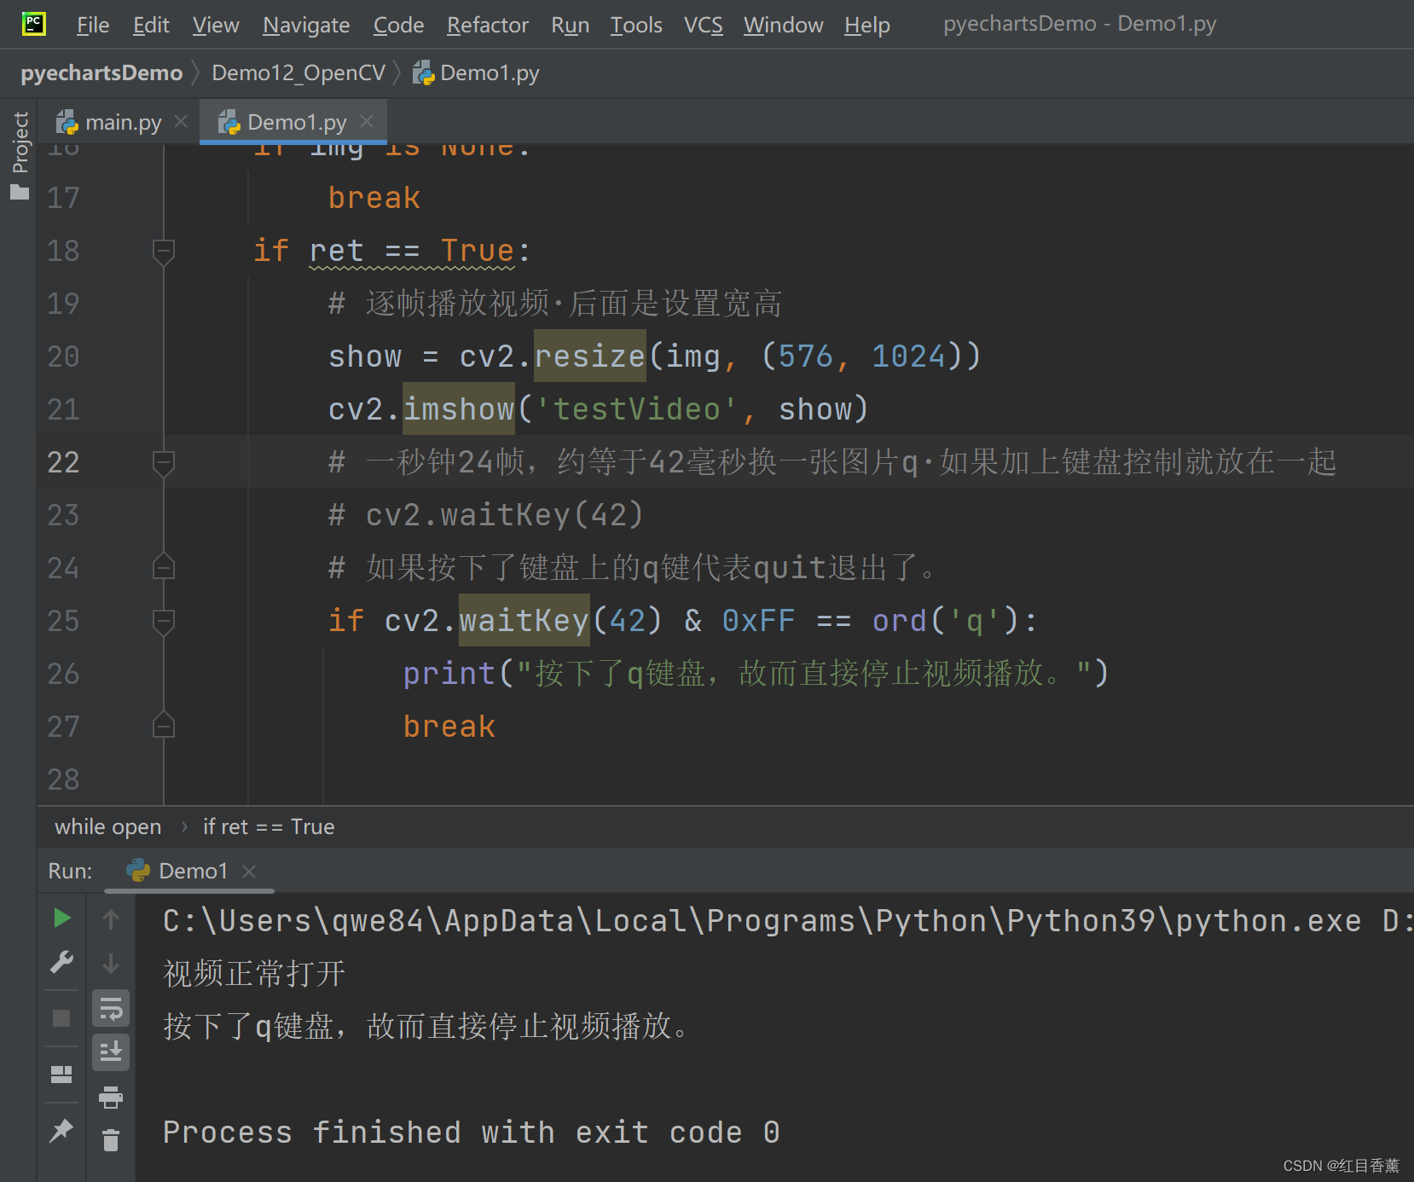
Task: Click line number 20 in the gutter
Action: click(x=62, y=356)
